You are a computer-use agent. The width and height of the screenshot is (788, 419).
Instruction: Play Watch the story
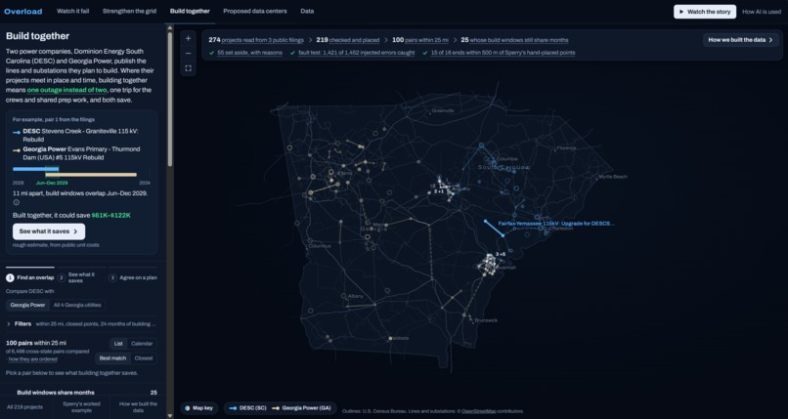[x=705, y=12]
